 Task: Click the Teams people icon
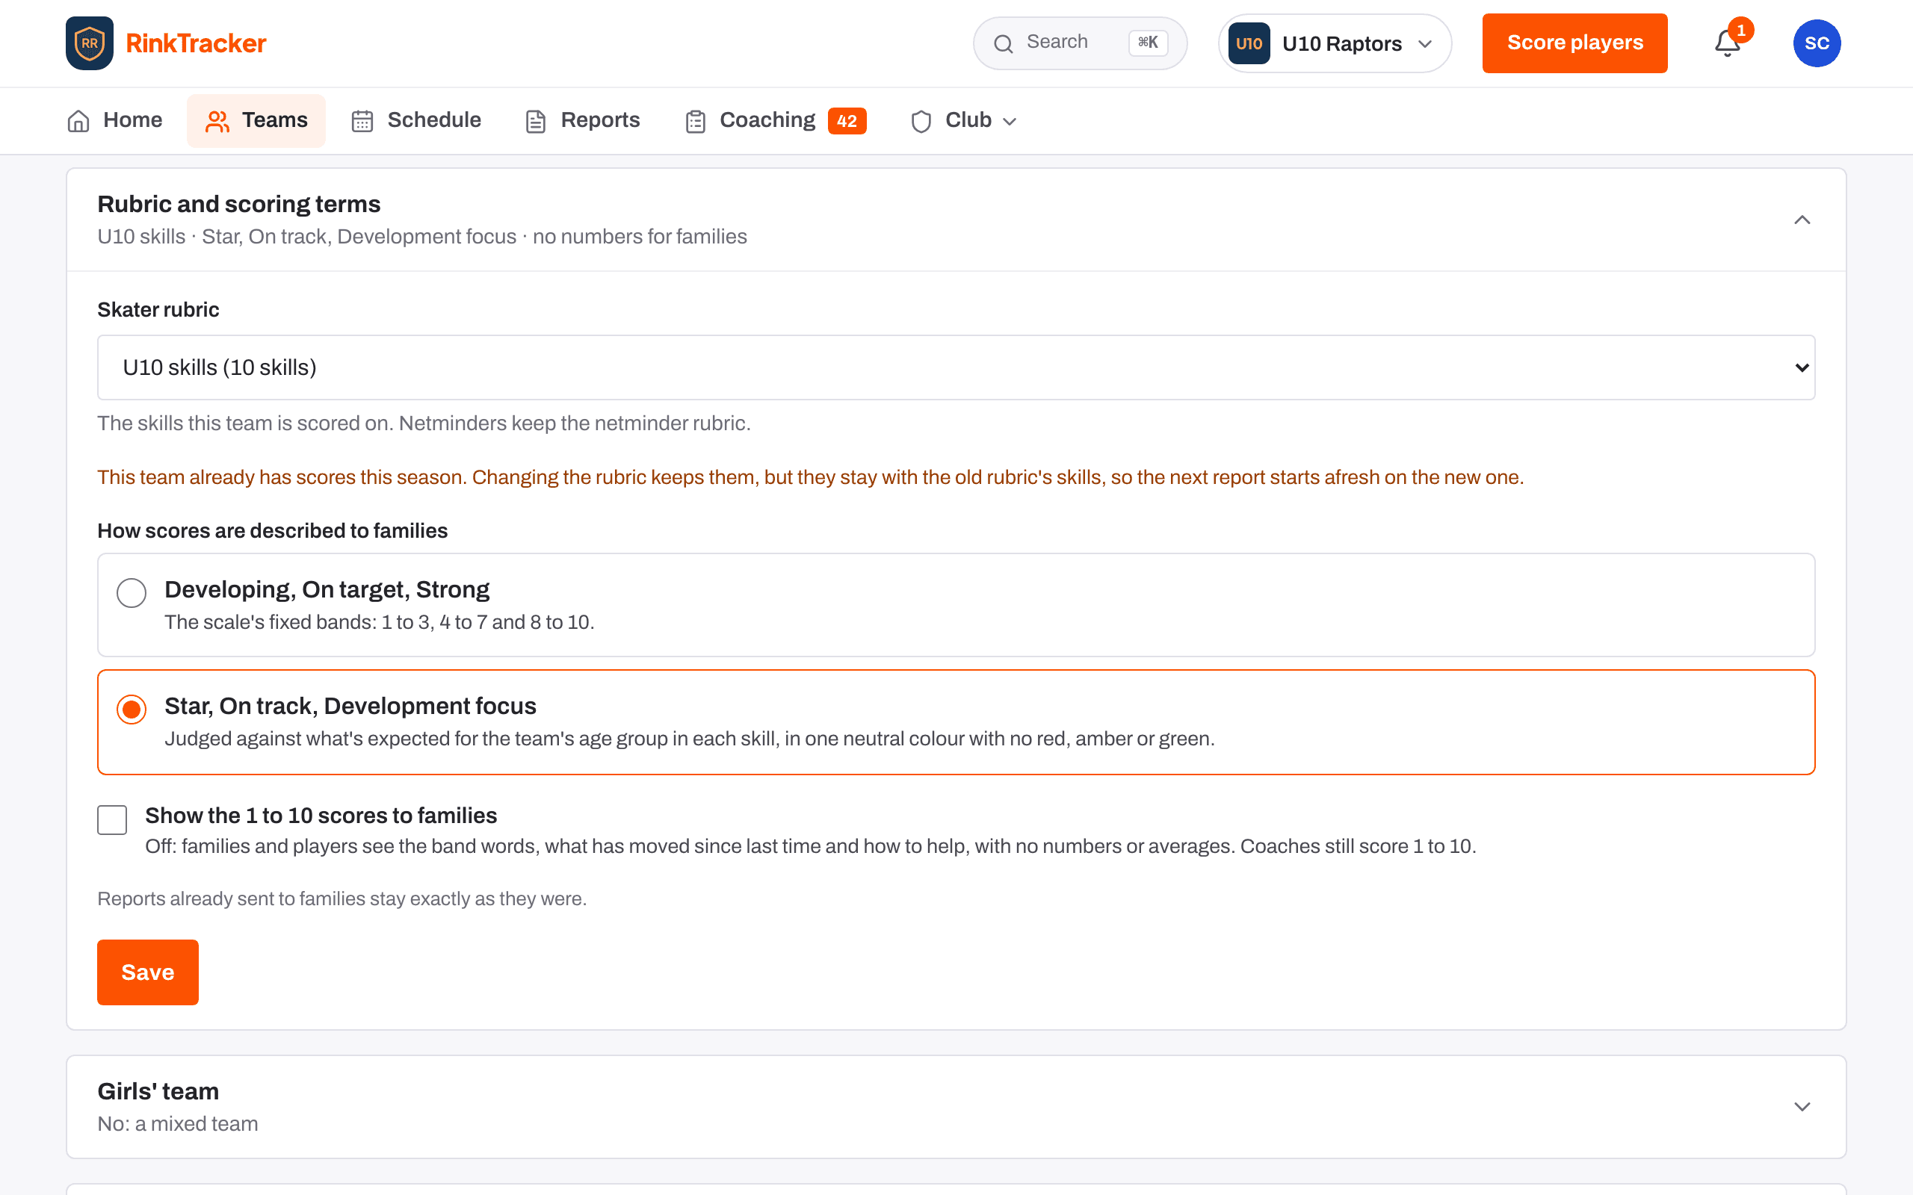click(x=217, y=121)
